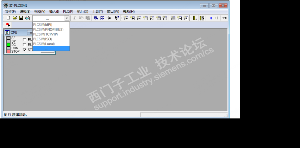Show the nesting stacks window

click(x=173, y=18)
